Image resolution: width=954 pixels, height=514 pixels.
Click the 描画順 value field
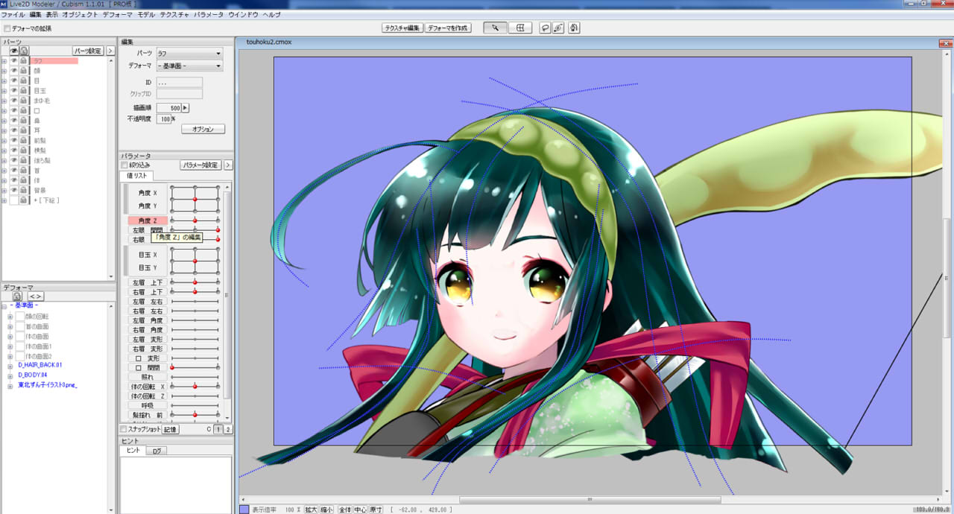[169, 108]
